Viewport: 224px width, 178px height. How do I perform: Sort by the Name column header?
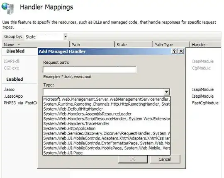35,45
